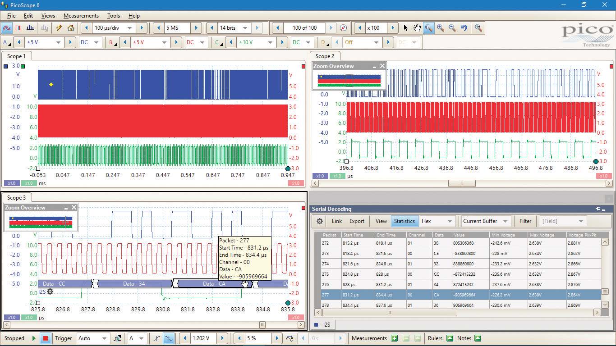This screenshot has width=616, height=346.
Task: Switch to Spectrum mode in the toolbar
Action: (30, 28)
